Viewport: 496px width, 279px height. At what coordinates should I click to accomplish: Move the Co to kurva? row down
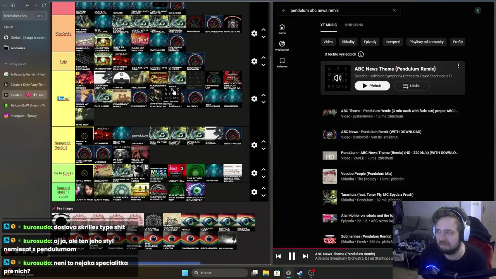[263, 177]
